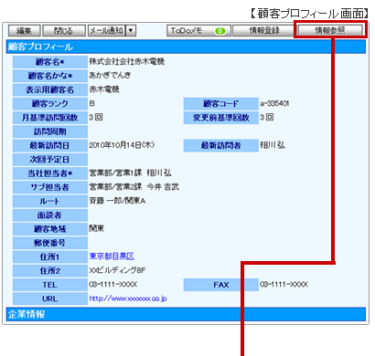Click the メール通知 button
The height and width of the screenshot is (356, 375).
coord(107,30)
